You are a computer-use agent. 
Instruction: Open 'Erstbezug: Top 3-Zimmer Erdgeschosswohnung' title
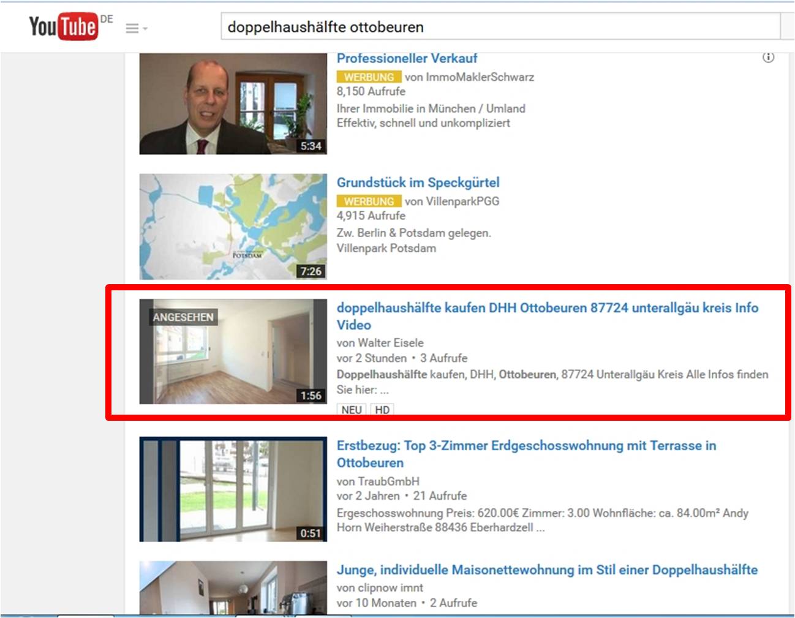[526, 454]
